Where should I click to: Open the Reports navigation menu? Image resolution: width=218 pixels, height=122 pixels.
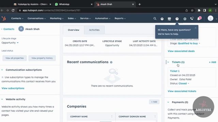pos(120,18)
